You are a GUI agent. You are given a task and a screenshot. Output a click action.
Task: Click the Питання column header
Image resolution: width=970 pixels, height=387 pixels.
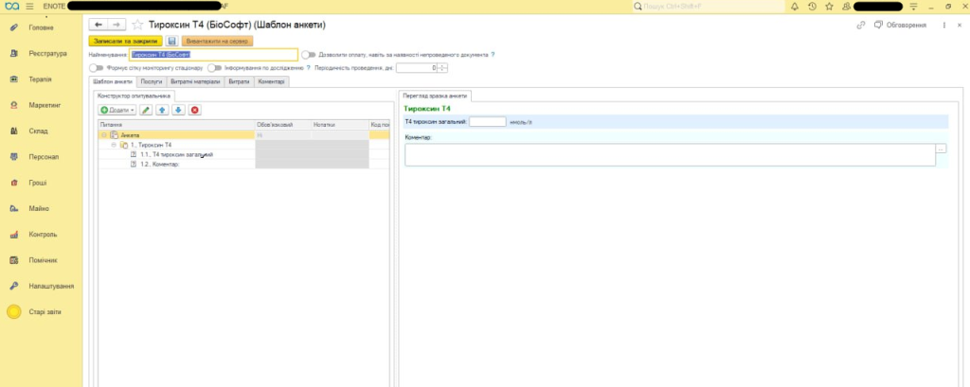coord(177,125)
